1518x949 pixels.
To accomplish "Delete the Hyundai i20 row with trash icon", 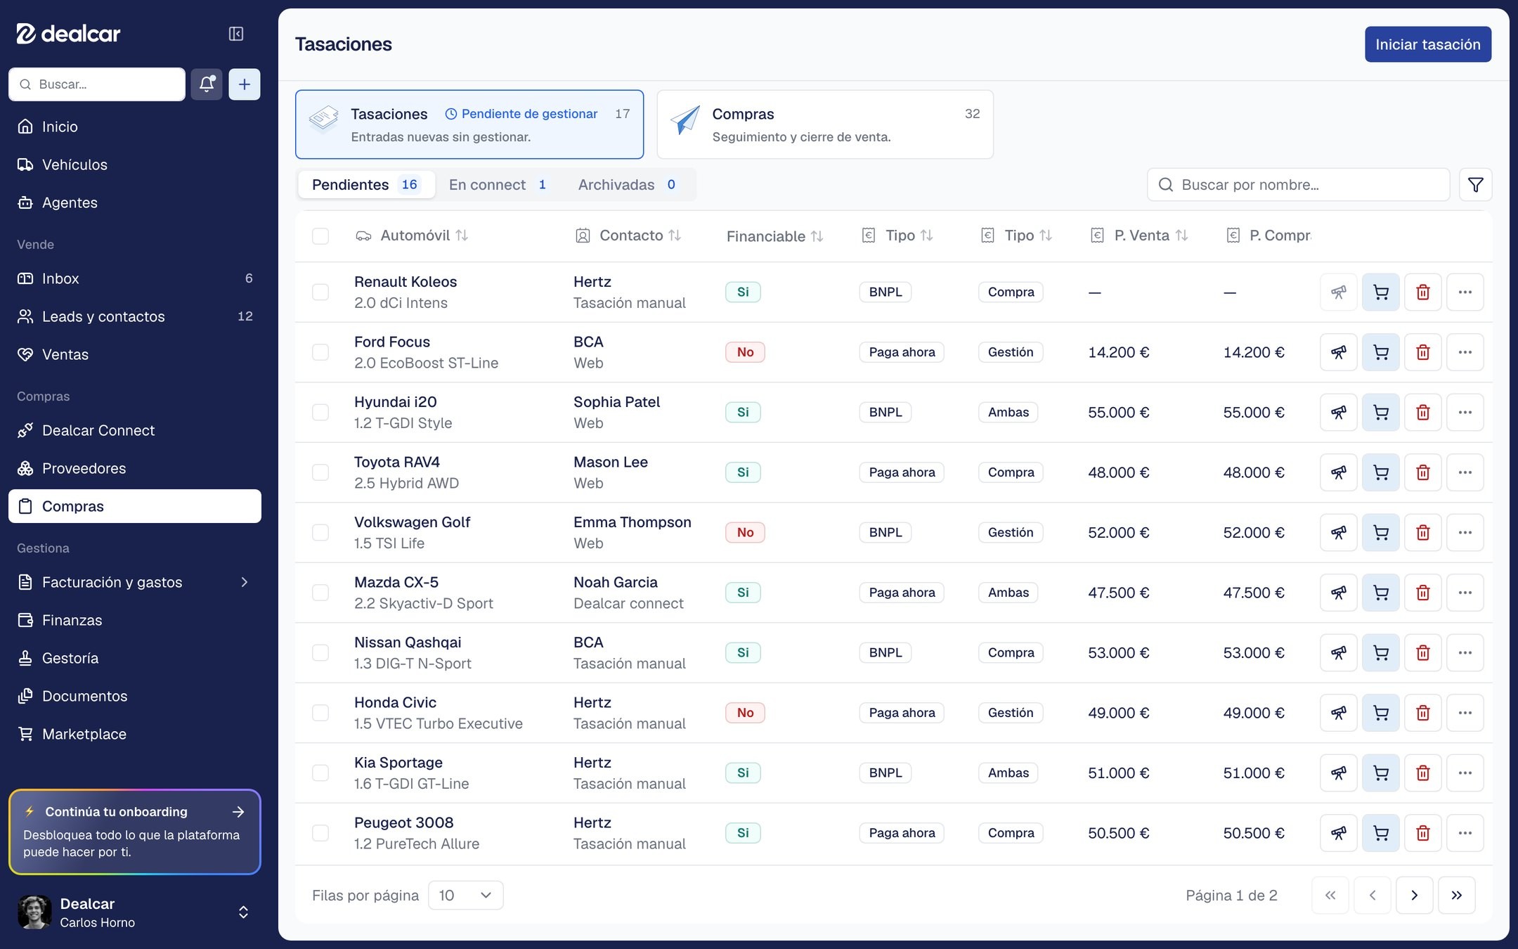I will (1423, 413).
